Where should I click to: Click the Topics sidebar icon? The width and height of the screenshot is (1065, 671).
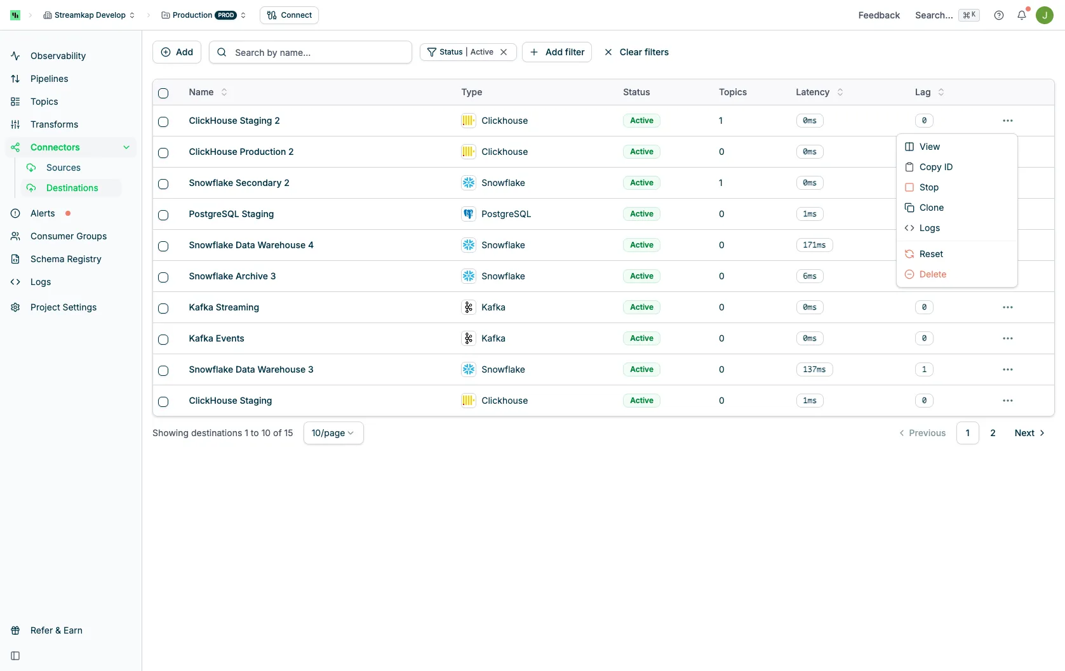pyautogui.click(x=15, y=102)
